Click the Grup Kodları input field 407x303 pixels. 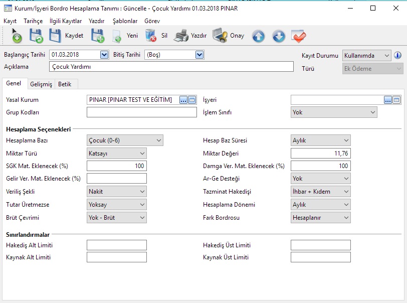[142, 112]
